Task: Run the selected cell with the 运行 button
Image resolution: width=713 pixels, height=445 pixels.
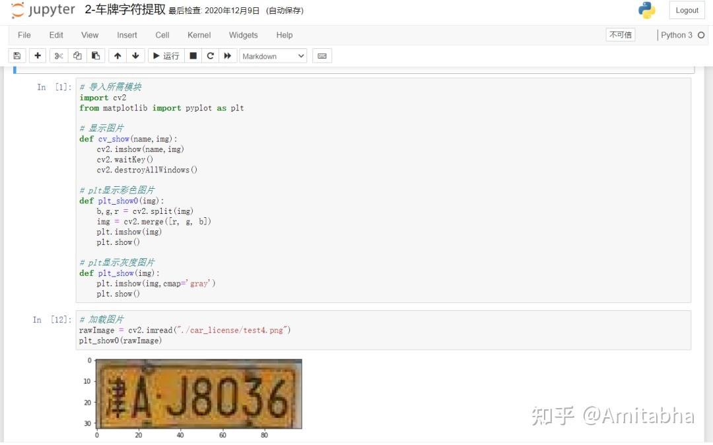Action: click(x=165, y=56)
